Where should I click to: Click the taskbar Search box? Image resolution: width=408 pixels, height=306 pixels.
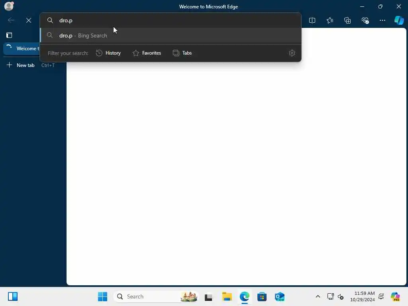click(x=156, y=296)
